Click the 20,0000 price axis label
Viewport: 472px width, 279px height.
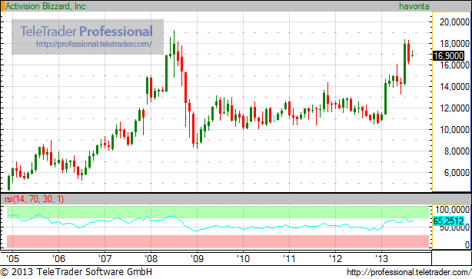(x=454, y=22)
